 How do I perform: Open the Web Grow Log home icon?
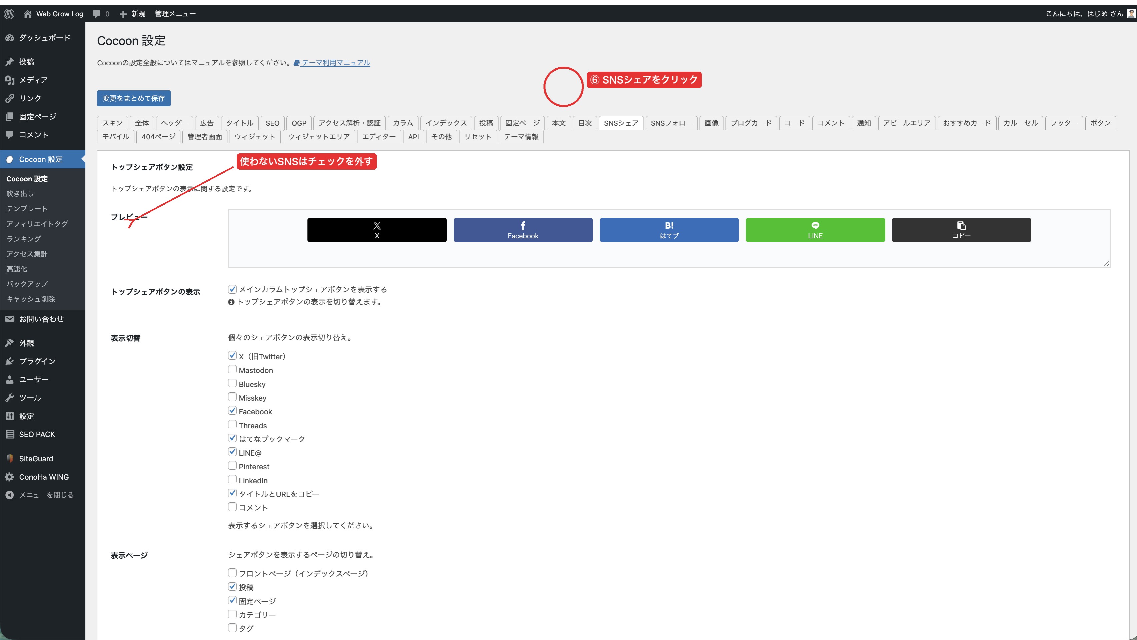point(27,14)
